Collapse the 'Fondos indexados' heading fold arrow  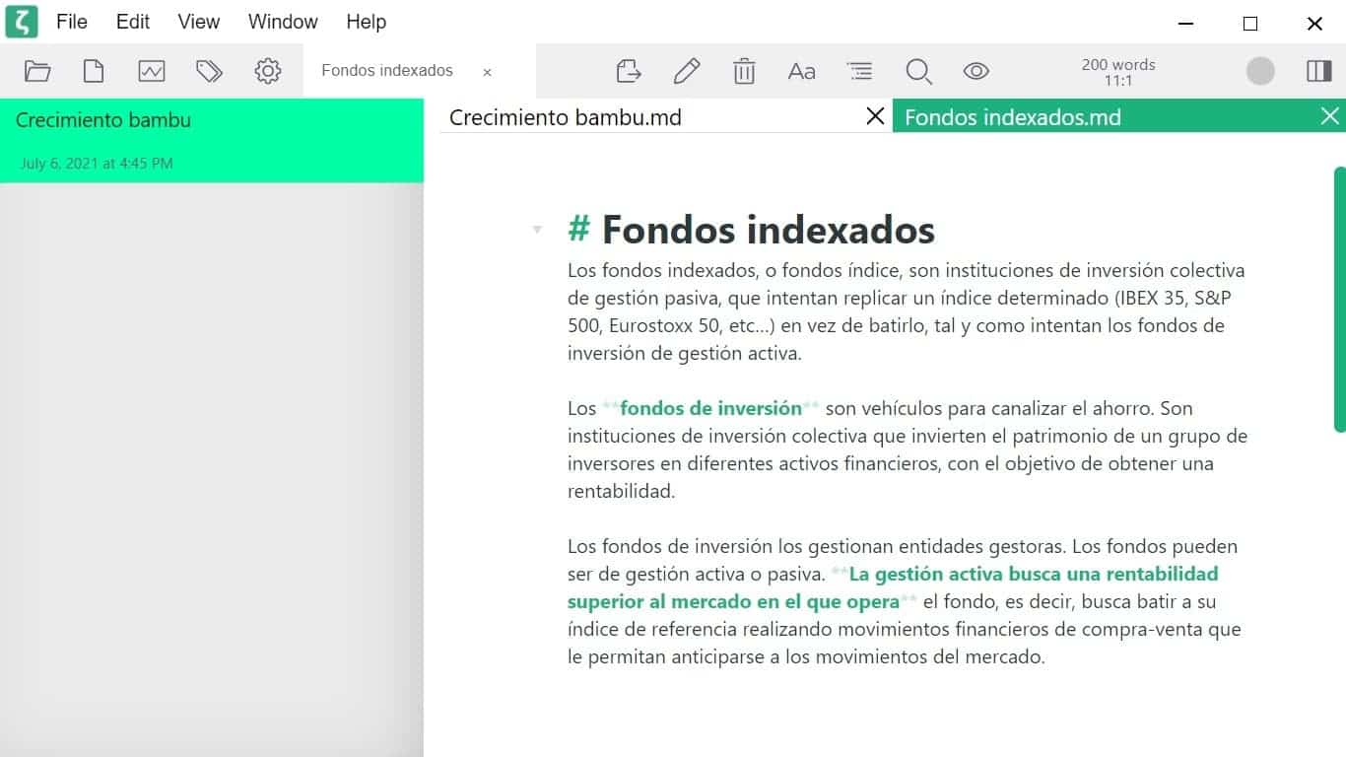(537, 230)
